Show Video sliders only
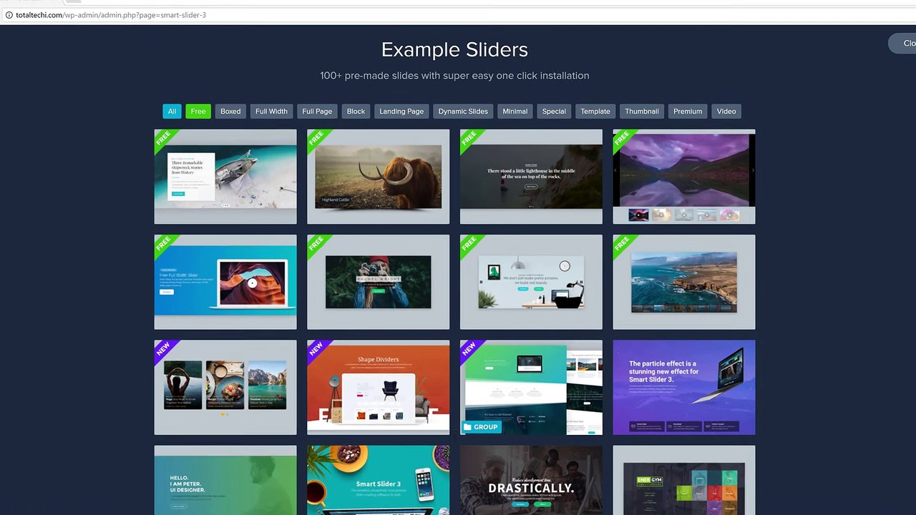The width and height of the screenshot is (916, 515). 726,111
